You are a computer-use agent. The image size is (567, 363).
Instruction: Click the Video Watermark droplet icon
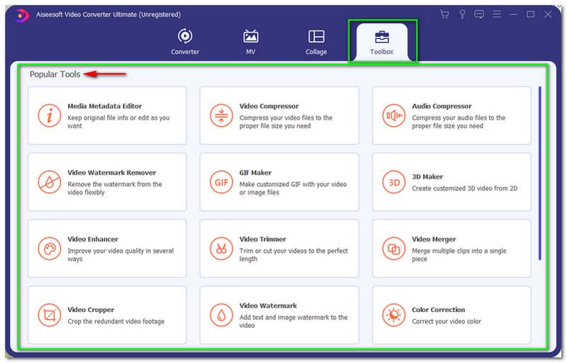pyautogui.click(x=221, y=315)
